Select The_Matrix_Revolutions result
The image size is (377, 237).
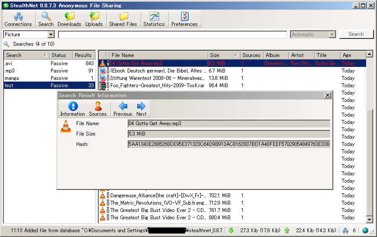point(233,203)
